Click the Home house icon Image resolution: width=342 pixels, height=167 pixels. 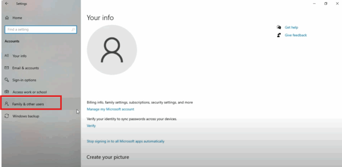(7, 18)
